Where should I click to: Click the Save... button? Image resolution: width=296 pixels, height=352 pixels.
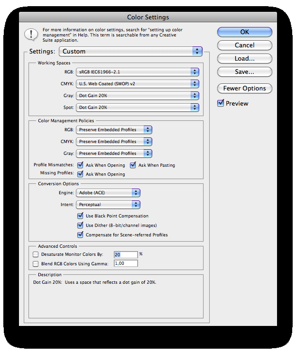pyautogui.click(x=244, y=72)
